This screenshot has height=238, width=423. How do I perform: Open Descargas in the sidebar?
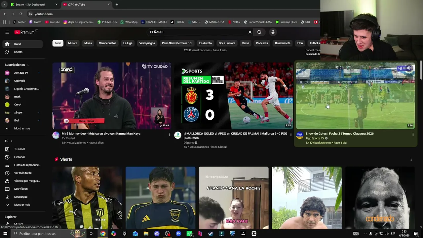coord(22,197)
